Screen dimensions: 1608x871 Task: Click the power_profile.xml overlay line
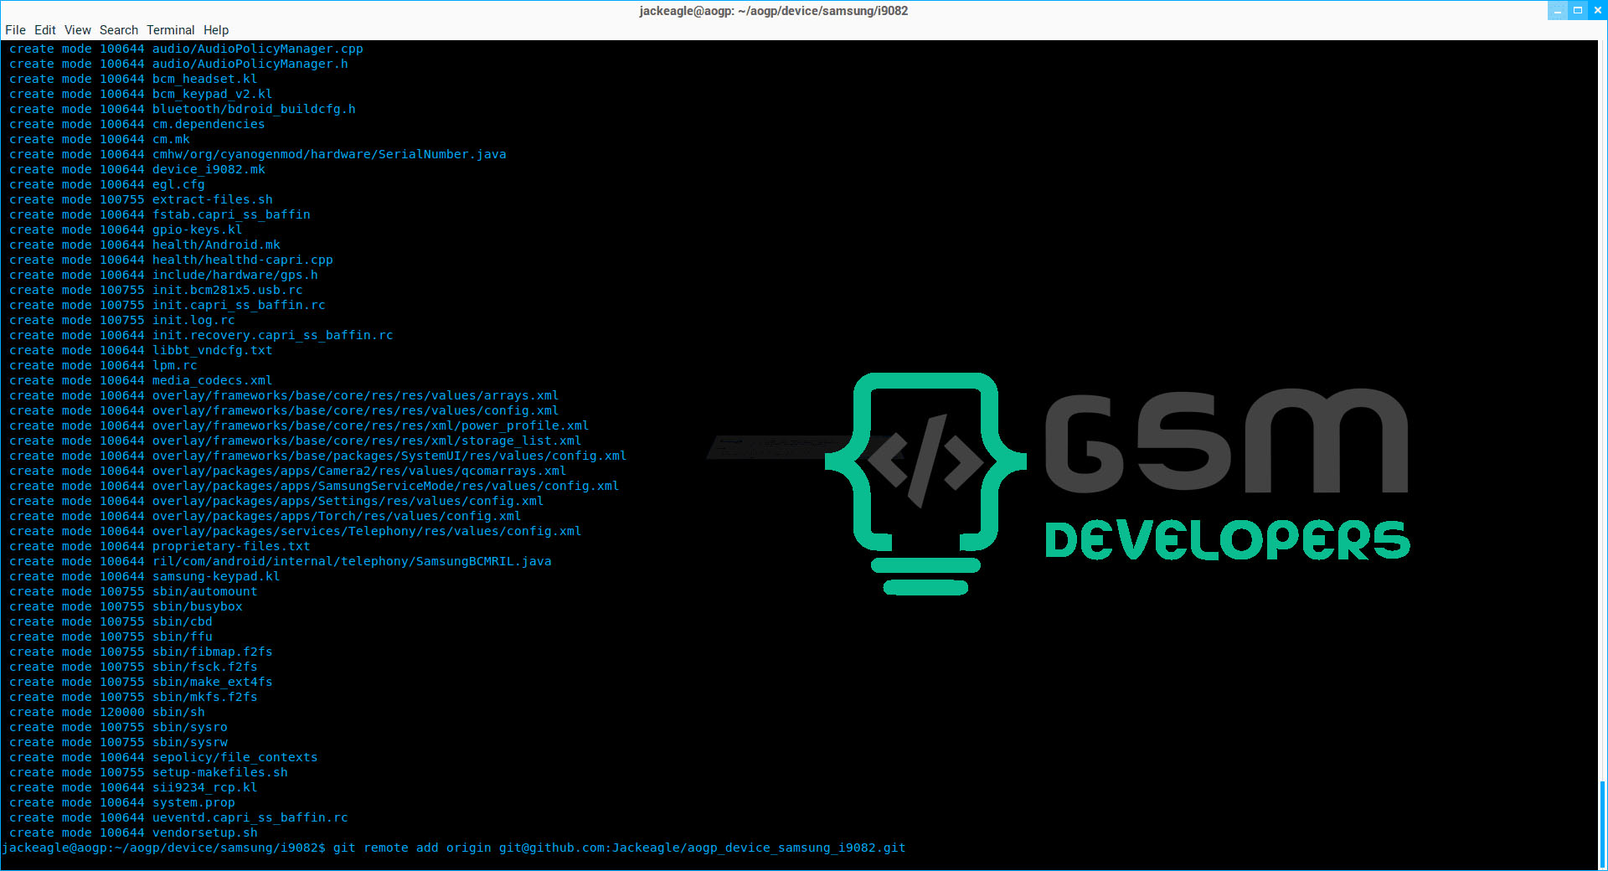point(299,426)
